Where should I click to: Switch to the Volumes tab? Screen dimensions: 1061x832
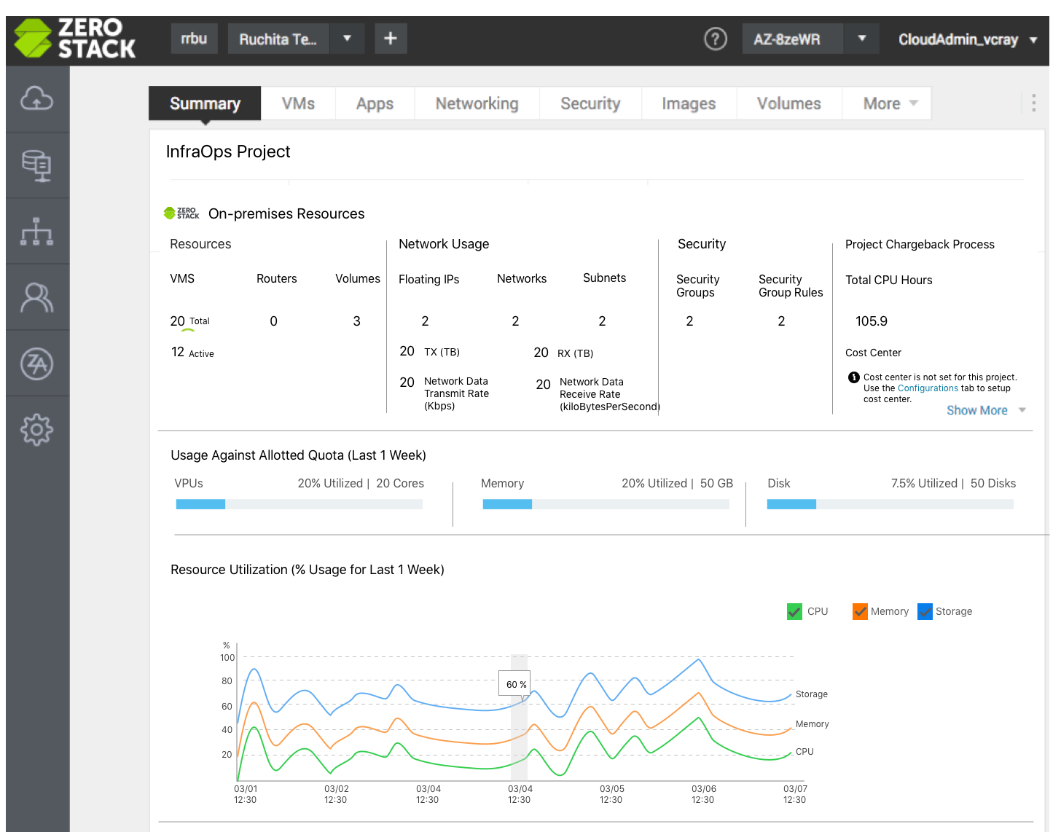click(x=789, y=103)
